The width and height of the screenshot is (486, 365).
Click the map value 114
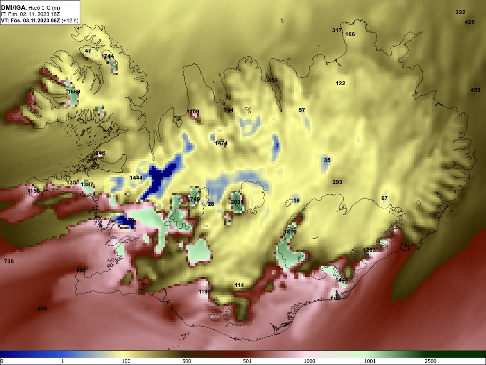click(x=239, y=285)
